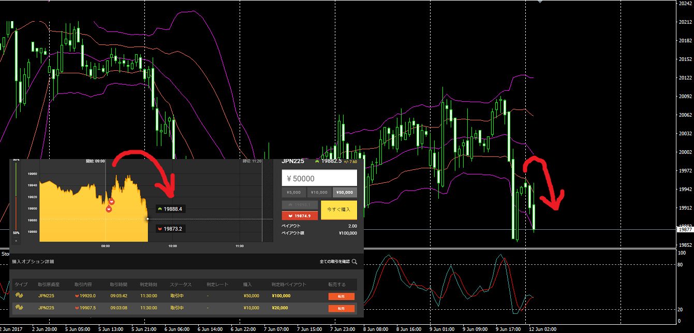This screenshot has width=694, height=333.
Task: Click the magnifier icon beside 全ての取引を確認
Action: point(355,262)
